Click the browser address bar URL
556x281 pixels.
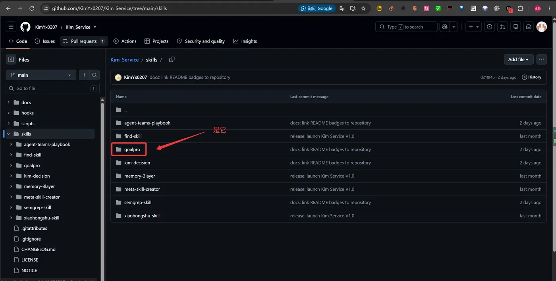[x=110, y=8]
